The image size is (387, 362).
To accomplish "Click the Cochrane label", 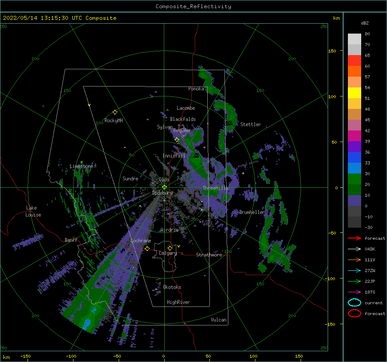I will (141, 241).
